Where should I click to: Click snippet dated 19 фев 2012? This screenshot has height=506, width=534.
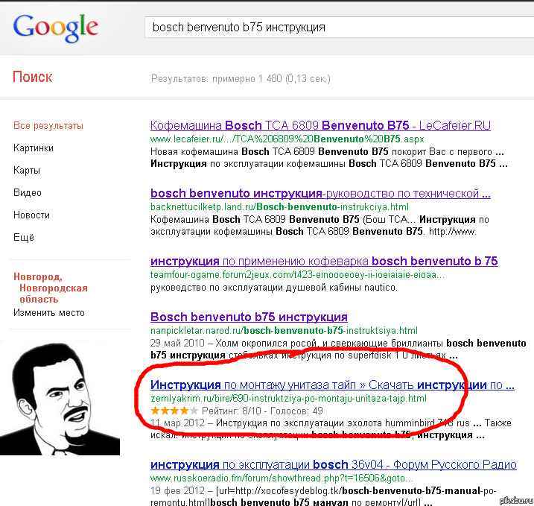[323, 496]
